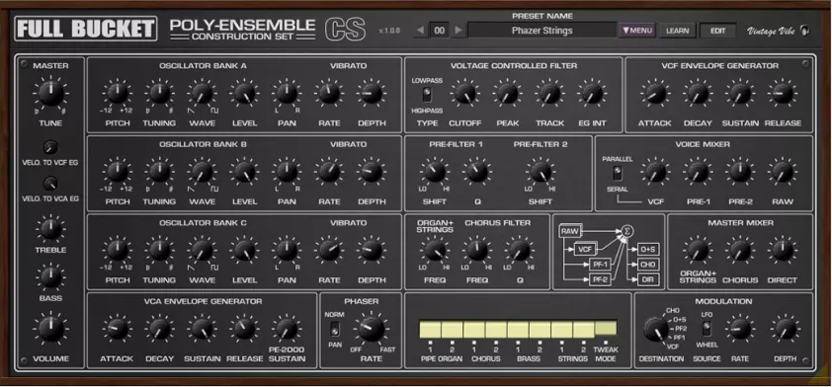Click Modulation Rate knob
This screenshot has width=832, height=387.
tap(740, 329)
